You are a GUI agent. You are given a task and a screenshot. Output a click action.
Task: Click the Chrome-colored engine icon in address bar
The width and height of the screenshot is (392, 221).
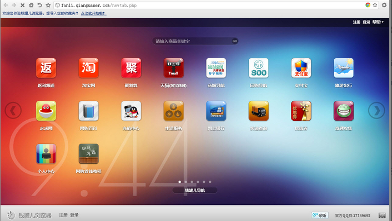368,5
